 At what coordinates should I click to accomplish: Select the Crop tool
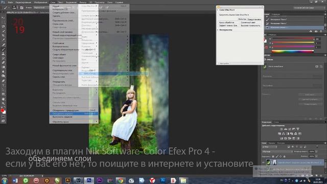pos(3,35)
